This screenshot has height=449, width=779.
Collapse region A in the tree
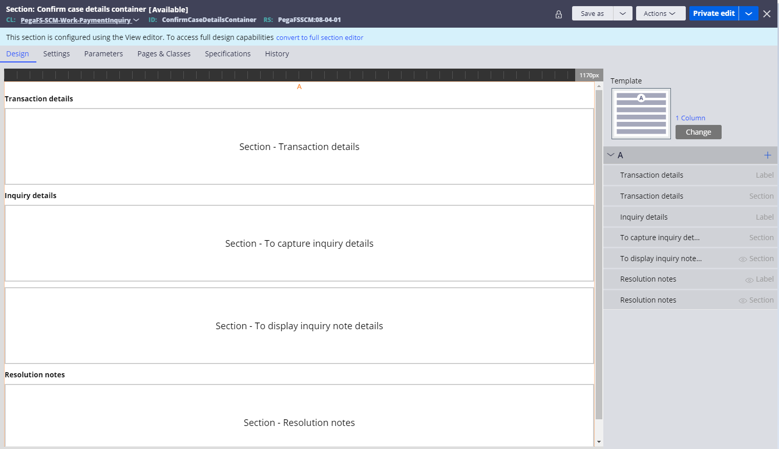click(x=610, y=155)
